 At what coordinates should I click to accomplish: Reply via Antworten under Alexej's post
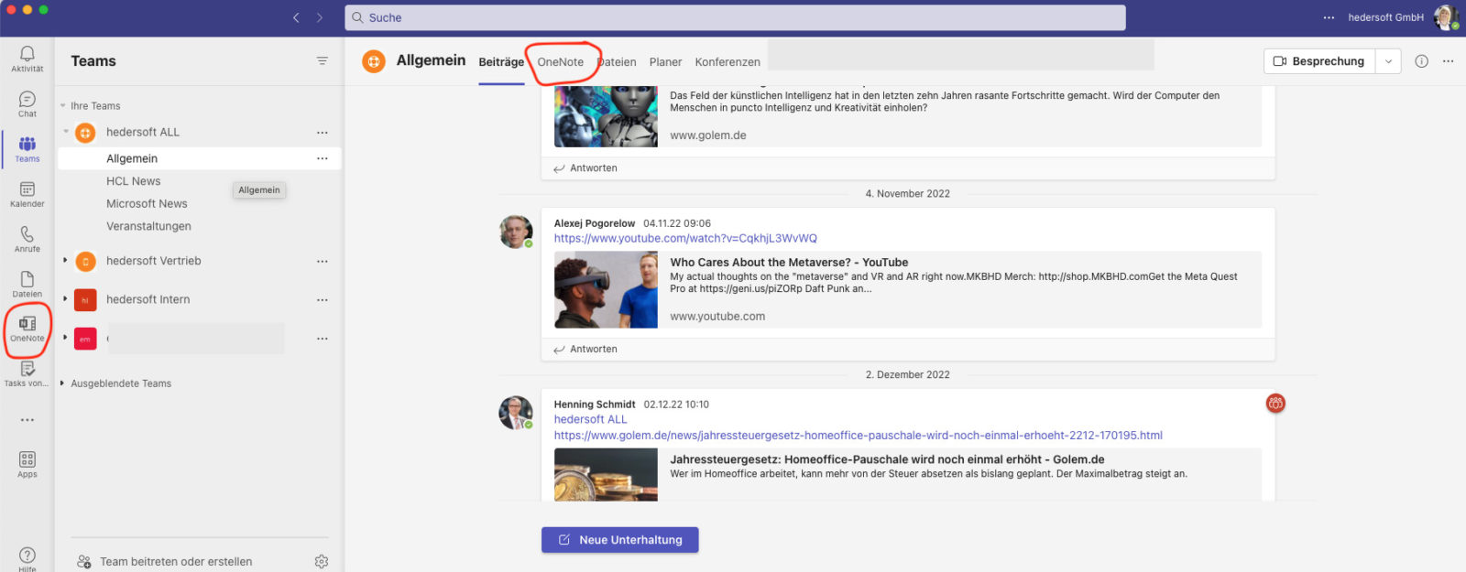585,350
